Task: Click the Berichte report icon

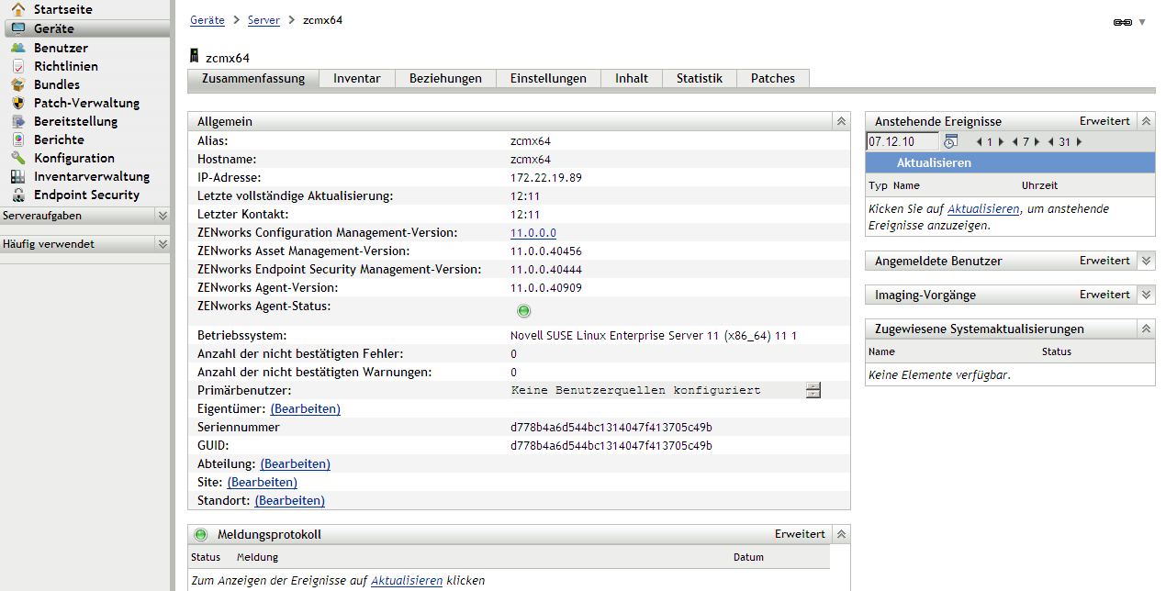Action: tap(18, 139)
